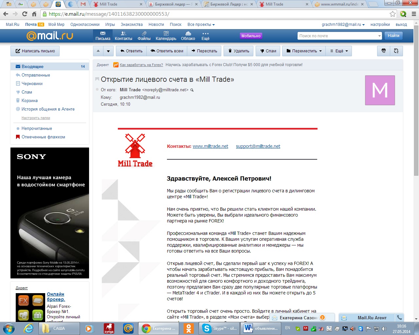Viewport: 419px width, 335px height.
Task: Open История общения в Агенте
Action: click(x=48, y=109)
